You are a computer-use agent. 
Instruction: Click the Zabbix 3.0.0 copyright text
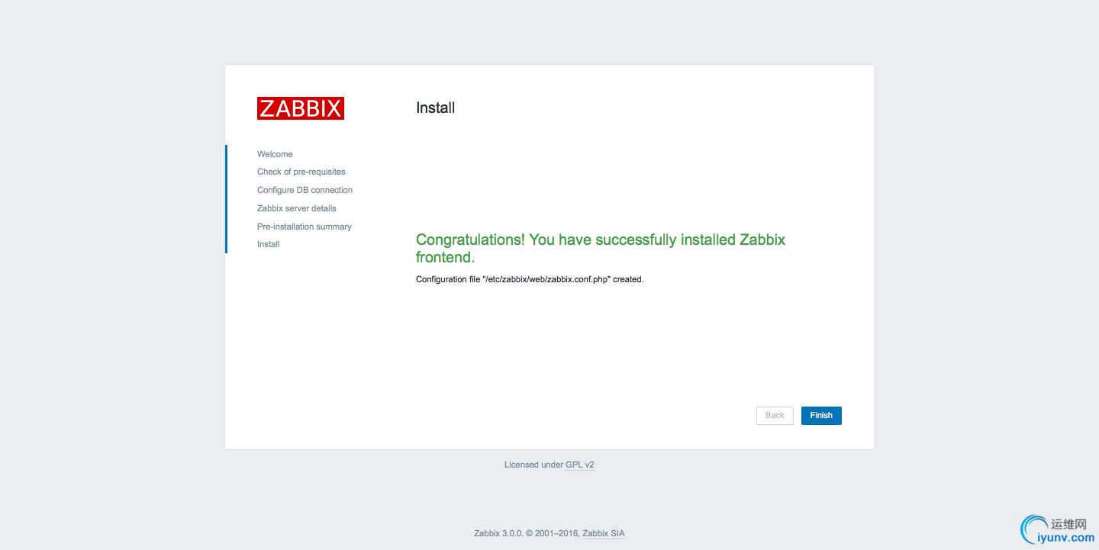527,533
